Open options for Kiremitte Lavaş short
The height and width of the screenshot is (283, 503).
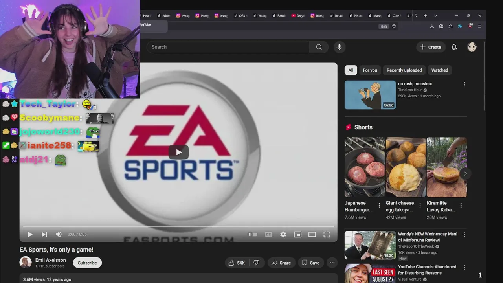pyautogui.click(x=461, y=205)
